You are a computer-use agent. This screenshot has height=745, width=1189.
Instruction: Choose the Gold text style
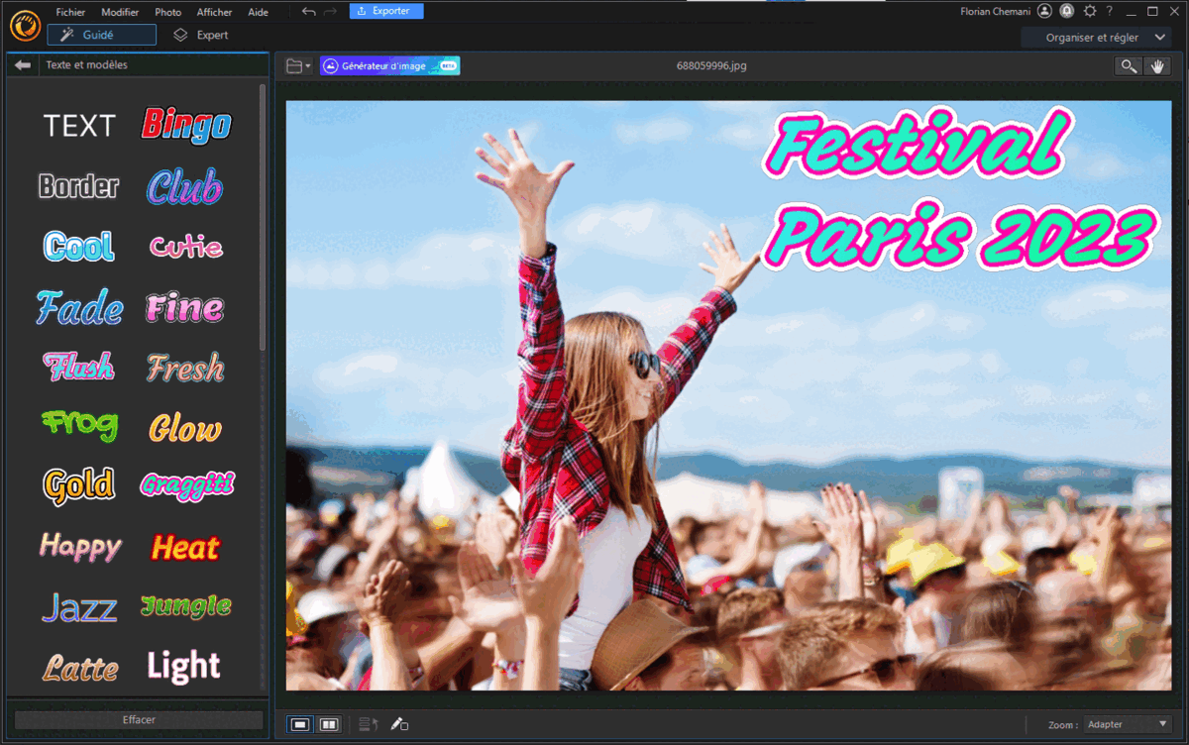click(78, 485)
